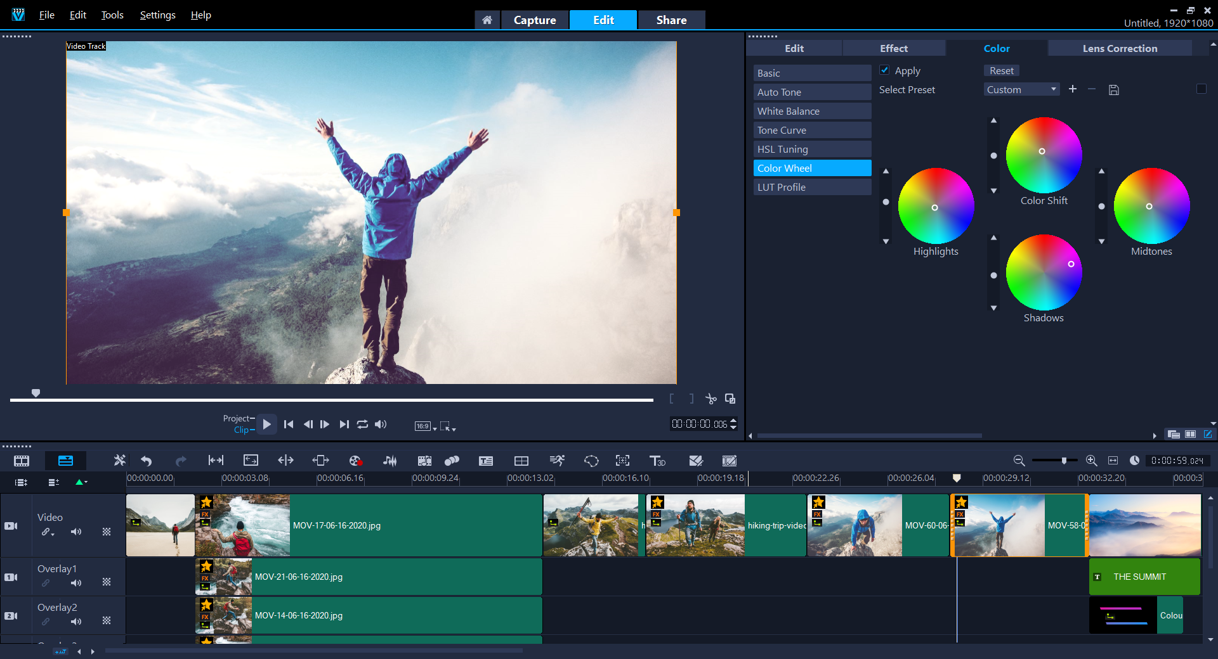Open the track layer triangle dropdown
Screen dimensions: 1218x659
pos(81,482)
